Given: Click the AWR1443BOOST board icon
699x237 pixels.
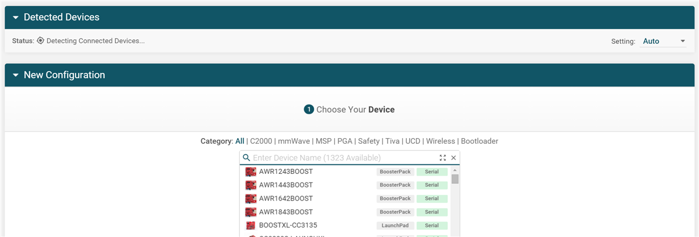Looking at the screenshot, I should 251,185.
